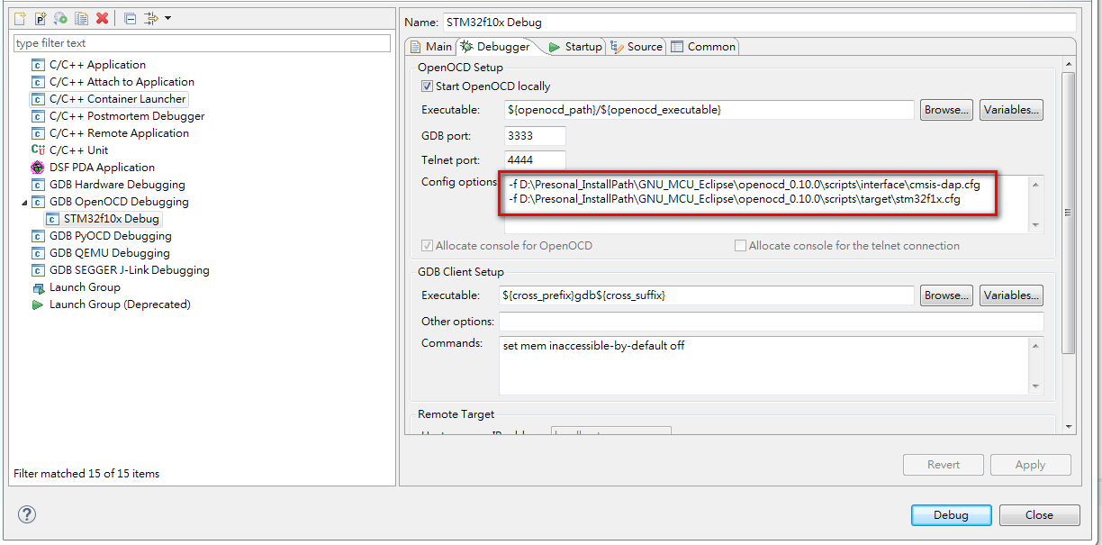Image resolution: width=1102 pixels, height=545 pixels.
Task: Select the C/C++ Postmortem Debugger icon
Action: click(x=38, y=116)
